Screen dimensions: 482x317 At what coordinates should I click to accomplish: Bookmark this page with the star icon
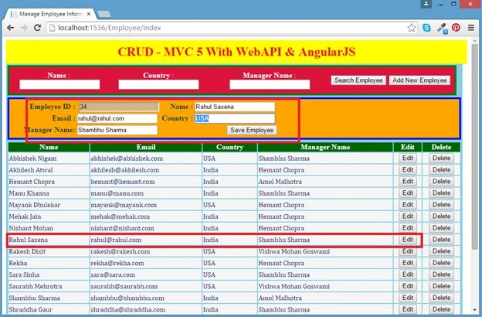pyautogui.click(x=411, y=28)
